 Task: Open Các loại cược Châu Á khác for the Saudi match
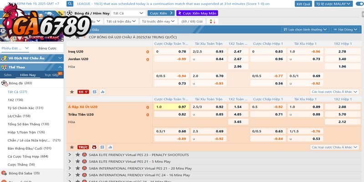point(334,147)
